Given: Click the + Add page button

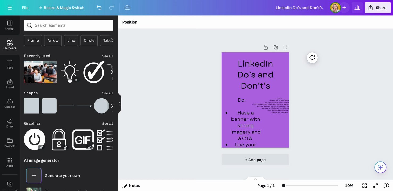Looking at the screenshot, I should 255,160.
